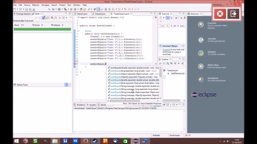
Task: Open the Debug button dropdown arrow
Action: click(x=56, y=9)
